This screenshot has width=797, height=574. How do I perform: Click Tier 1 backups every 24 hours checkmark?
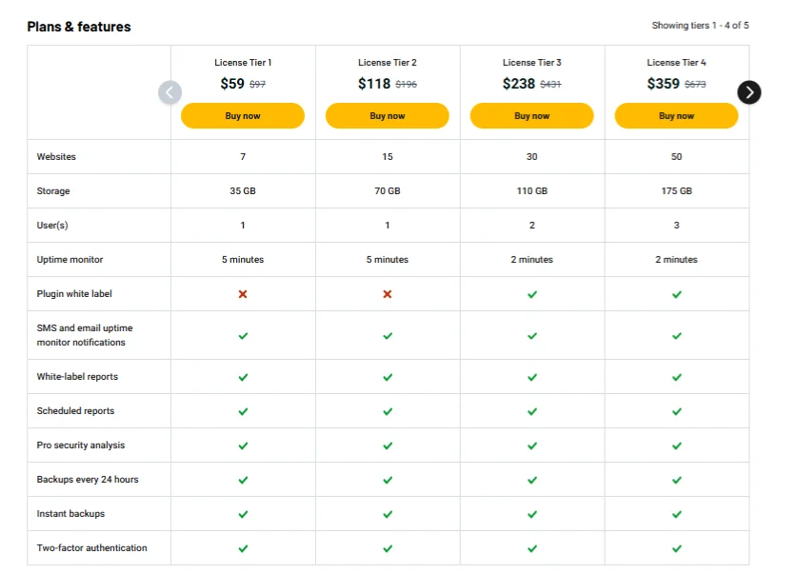pyautogui.click(x=243, y=480)
